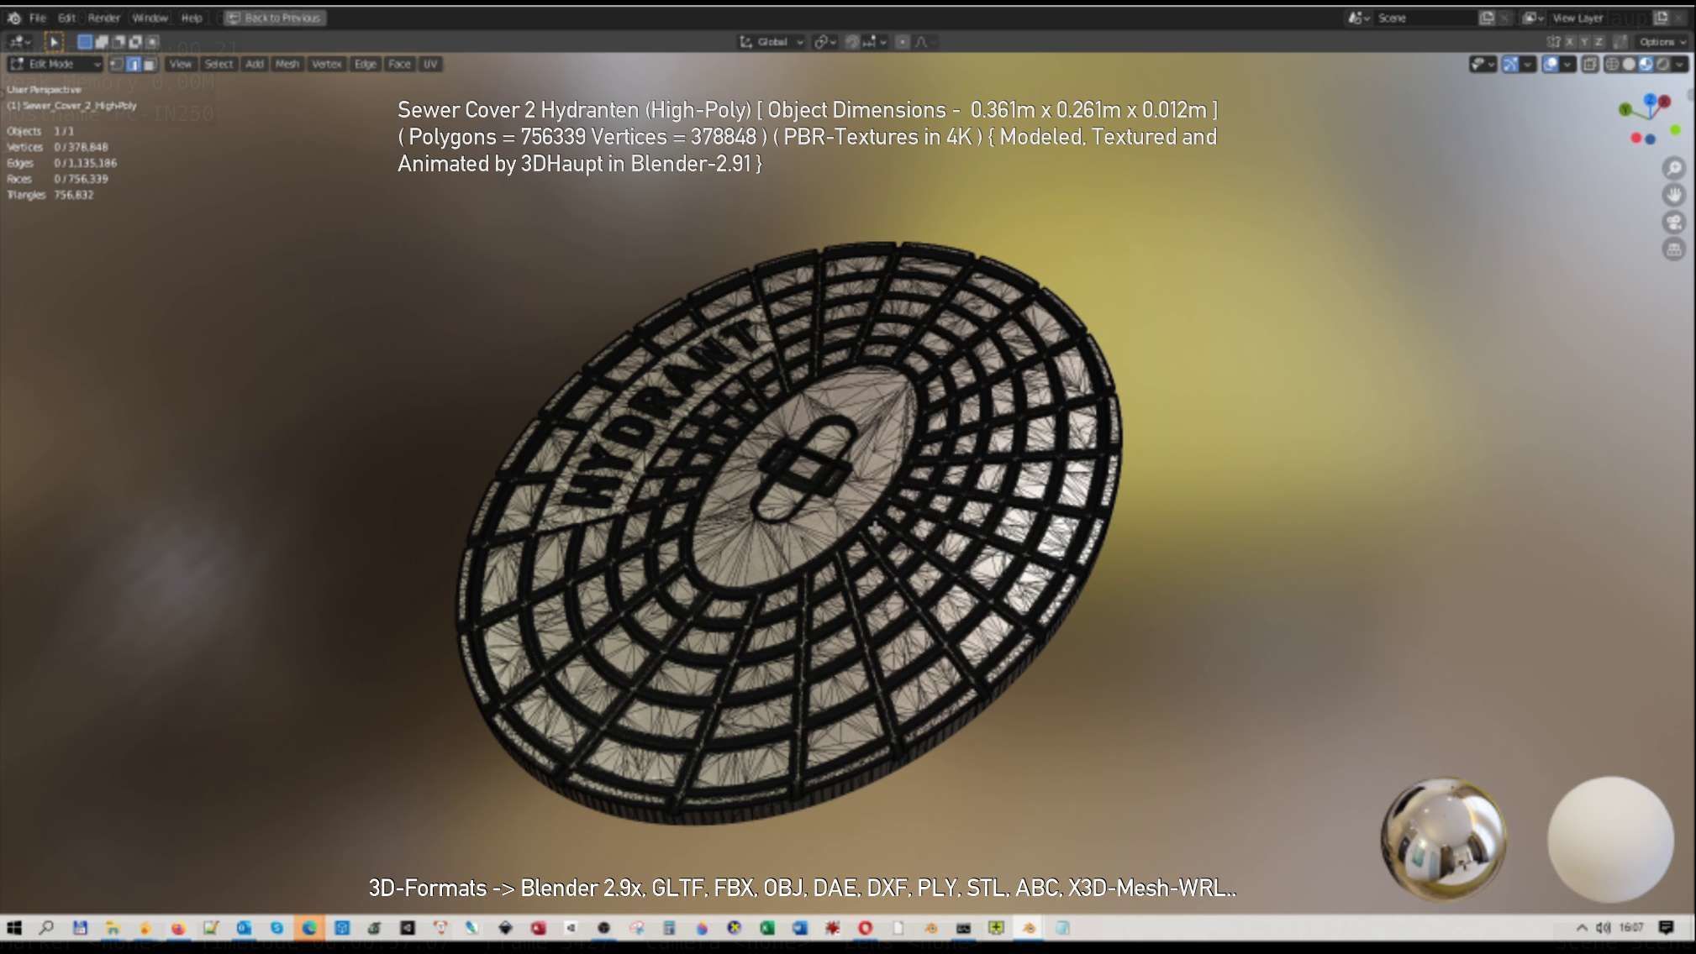
Task: Toggle X axis mesh mirror
Action: [1569, 41]
